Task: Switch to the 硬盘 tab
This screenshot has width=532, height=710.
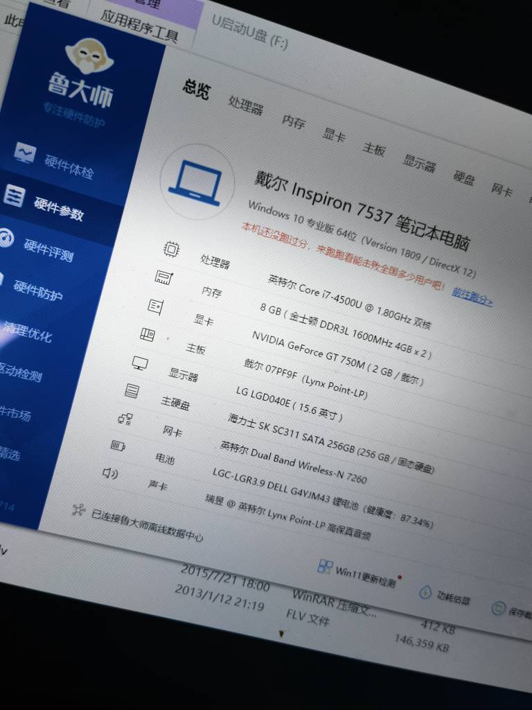Action: click(463, 177)
